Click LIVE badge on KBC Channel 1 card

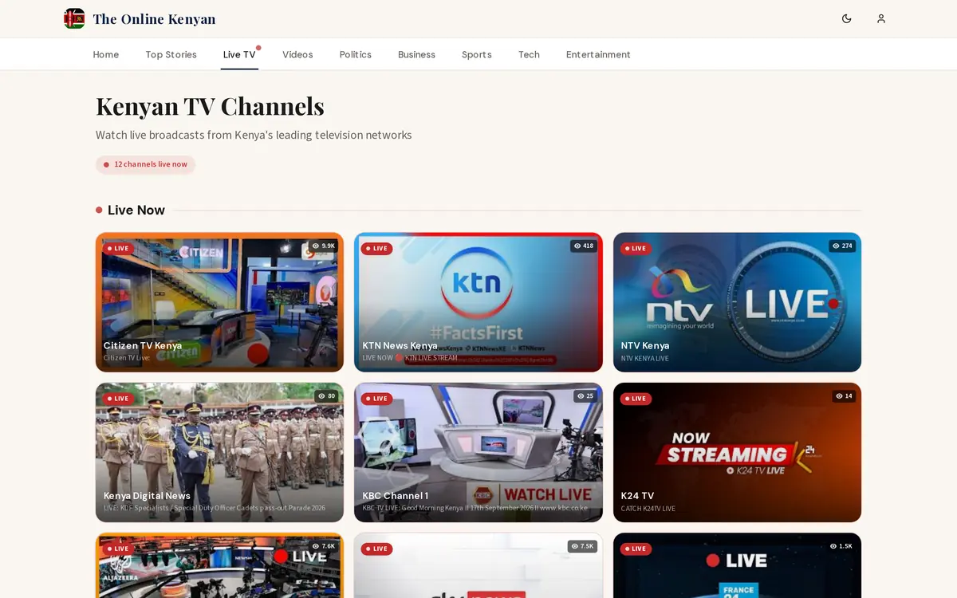376,399
